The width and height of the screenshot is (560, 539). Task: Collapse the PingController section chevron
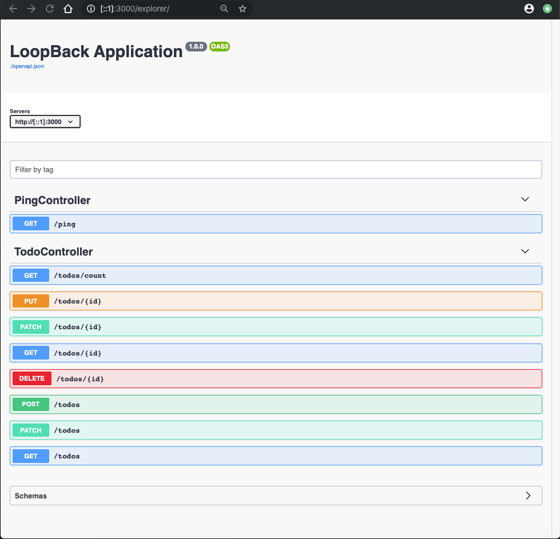[x=525, y=199]
